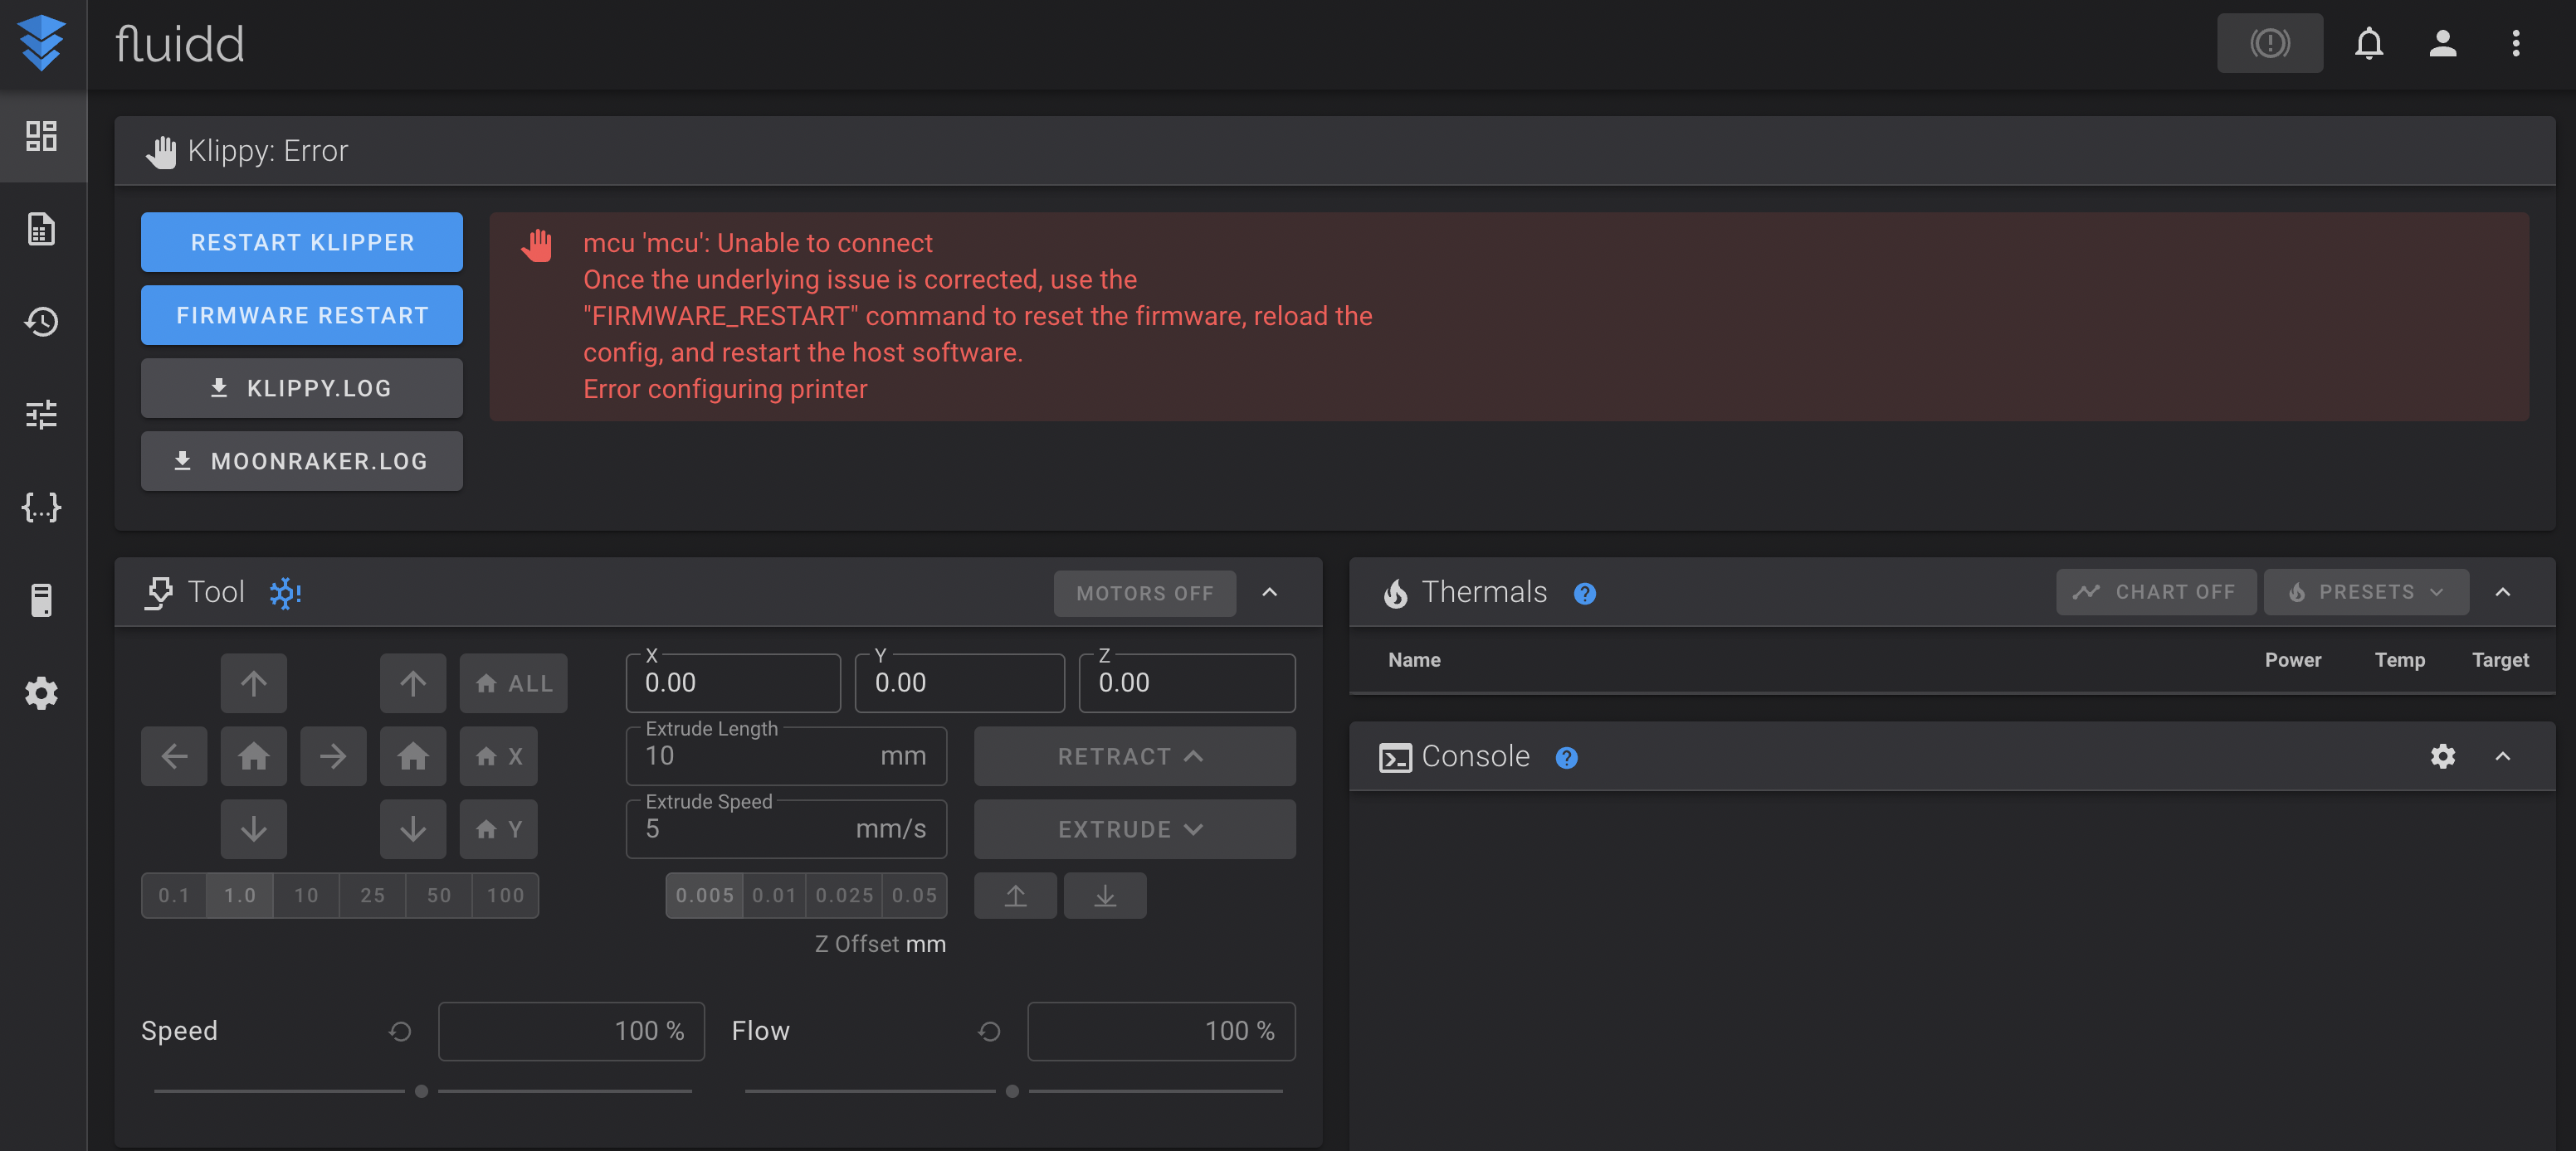Raise the Z offset with the up icon
This screenshot has width=2576, height=1151.
tap(1016, 896)
